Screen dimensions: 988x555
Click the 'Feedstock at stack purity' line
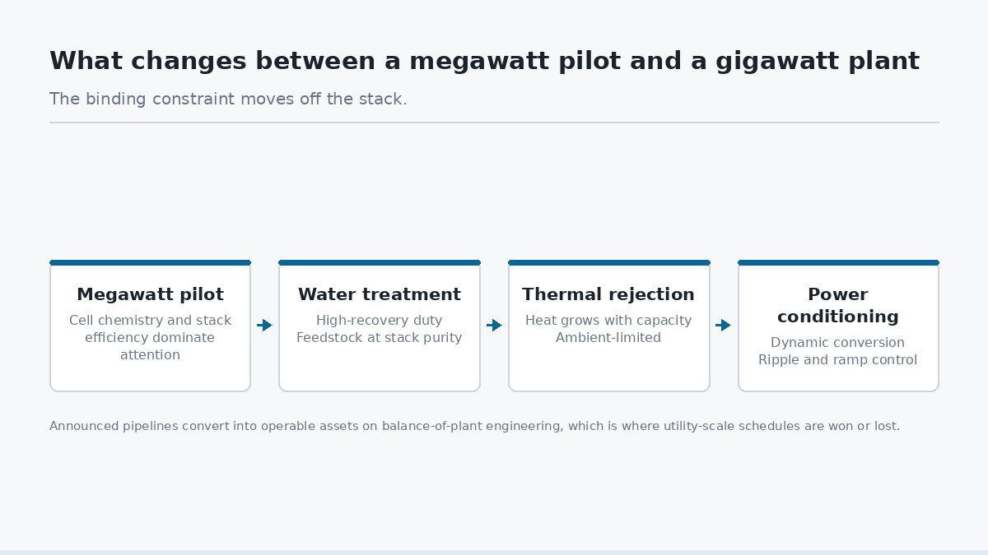pos(380,338)
